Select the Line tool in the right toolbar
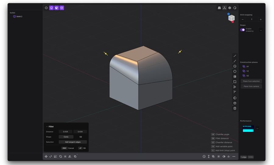The height and width of the screenshot is (165, 274). click(235, 56)
